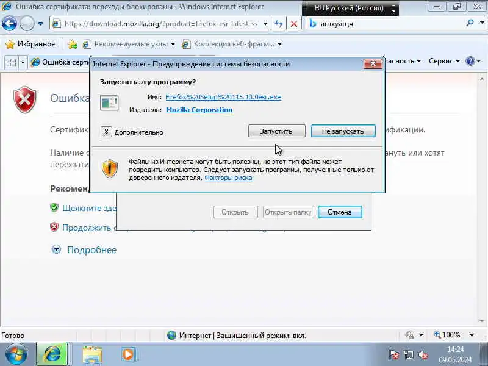Open search provider dropdown arrow
Image resolution: width=488 pixels, height=366 pixels.
482,23
